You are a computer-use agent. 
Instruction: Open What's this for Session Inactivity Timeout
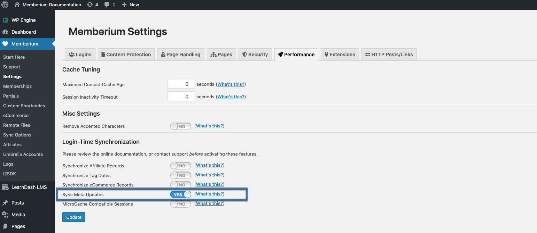pos(231,97)
